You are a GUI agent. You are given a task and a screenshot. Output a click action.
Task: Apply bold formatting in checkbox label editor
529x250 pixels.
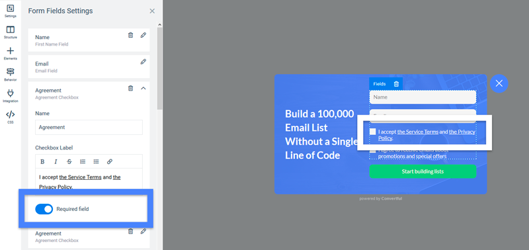42,161
